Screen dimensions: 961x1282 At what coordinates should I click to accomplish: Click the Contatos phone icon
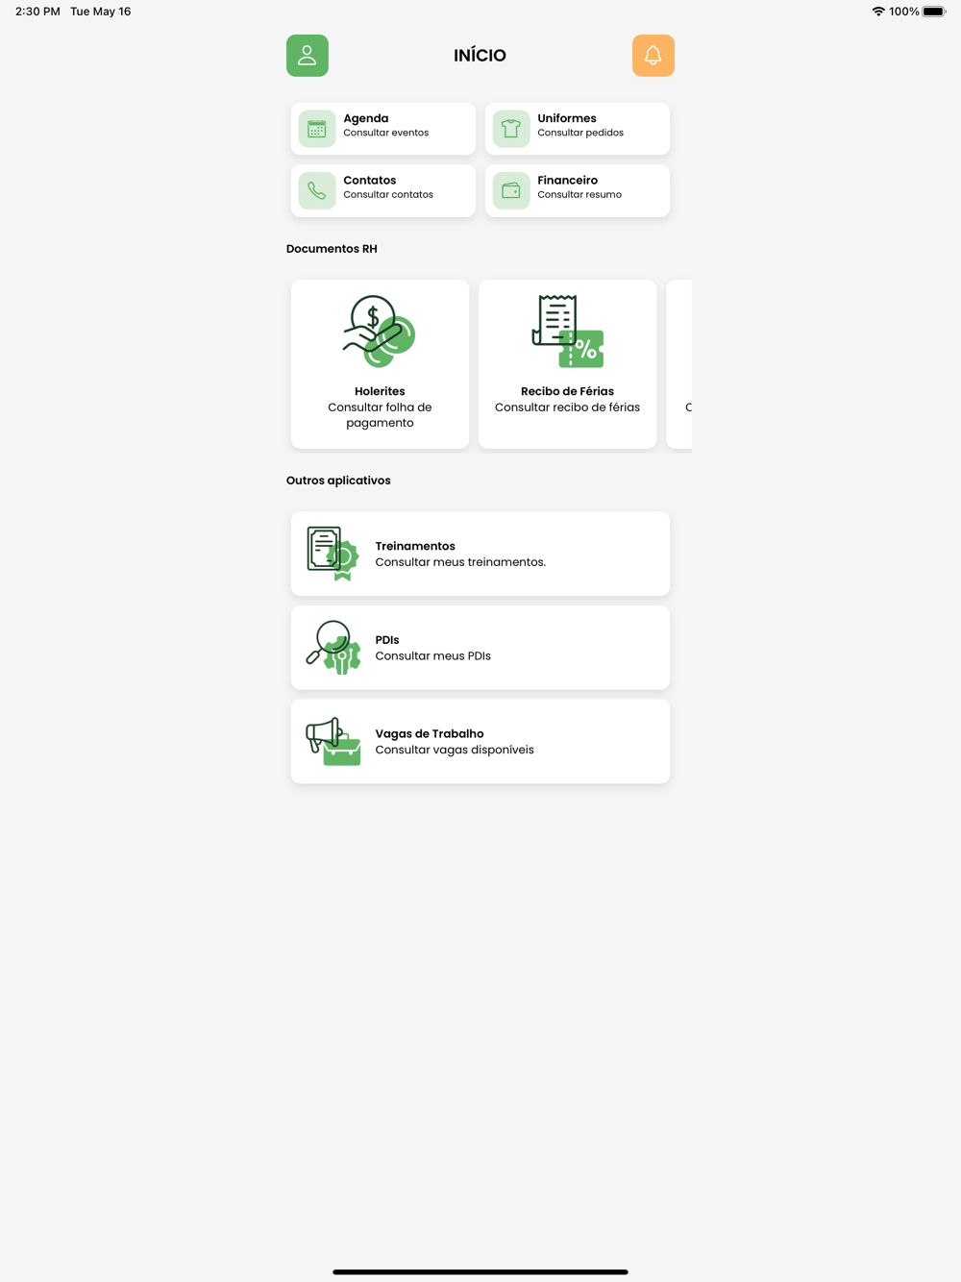point(317,190)
